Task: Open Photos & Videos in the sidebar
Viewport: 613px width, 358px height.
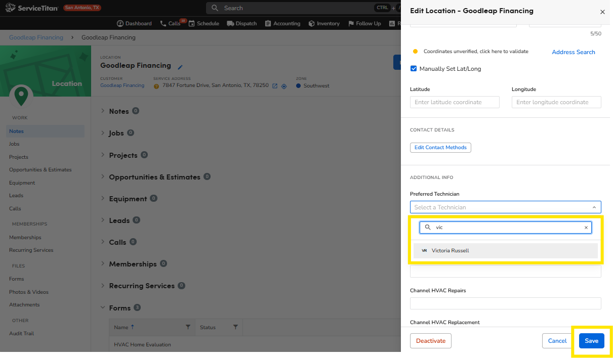Action: pos(29,292)
